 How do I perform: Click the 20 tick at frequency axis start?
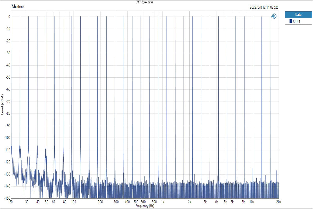click(11, 202)
